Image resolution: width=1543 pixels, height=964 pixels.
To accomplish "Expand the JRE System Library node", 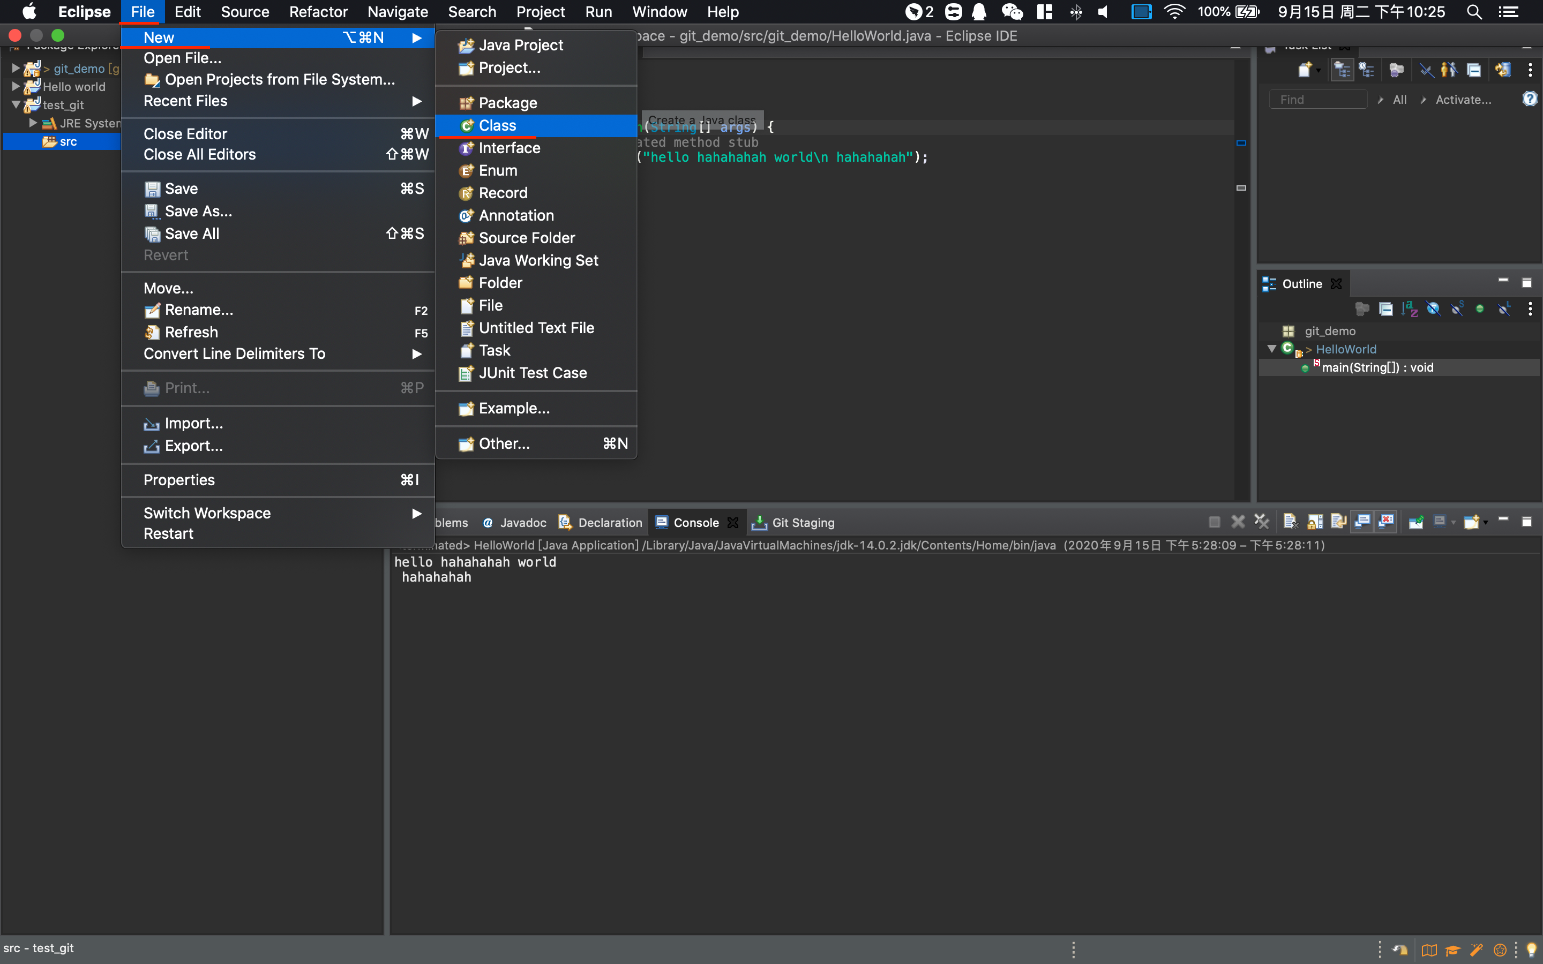I will 33,123.
